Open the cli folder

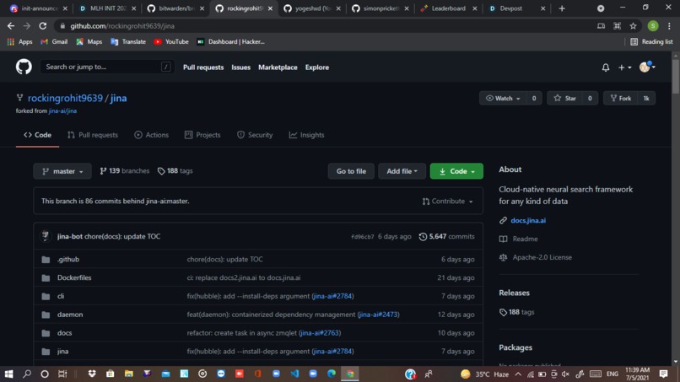pos(61,296)
